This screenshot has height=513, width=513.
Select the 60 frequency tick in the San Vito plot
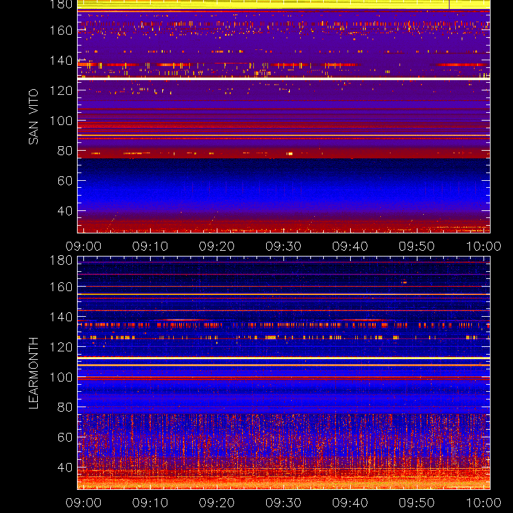pos(65,181)
